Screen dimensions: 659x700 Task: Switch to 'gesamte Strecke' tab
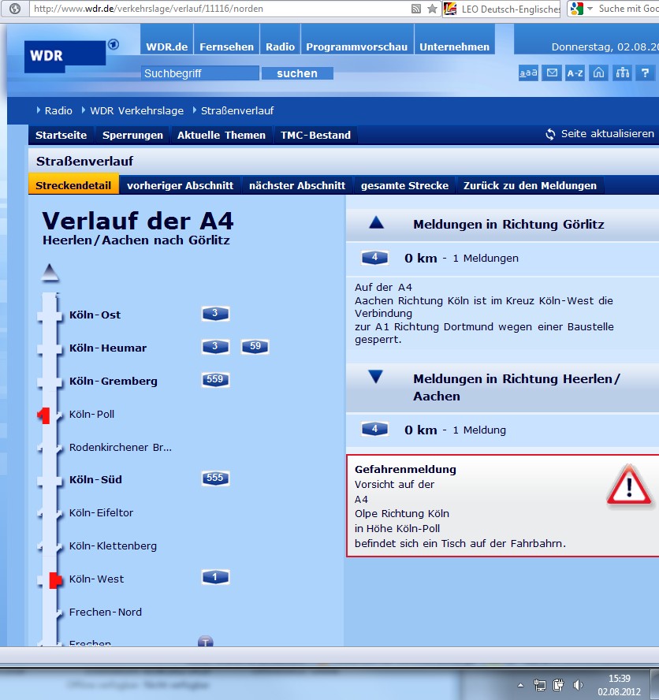[404, 186]
